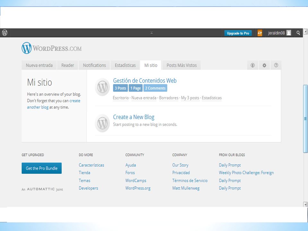Click the 'Start posting to a new blog in seconds.' text
This screenshot has height=231, width=308.
pyautogui.click(x=145, y=124)
